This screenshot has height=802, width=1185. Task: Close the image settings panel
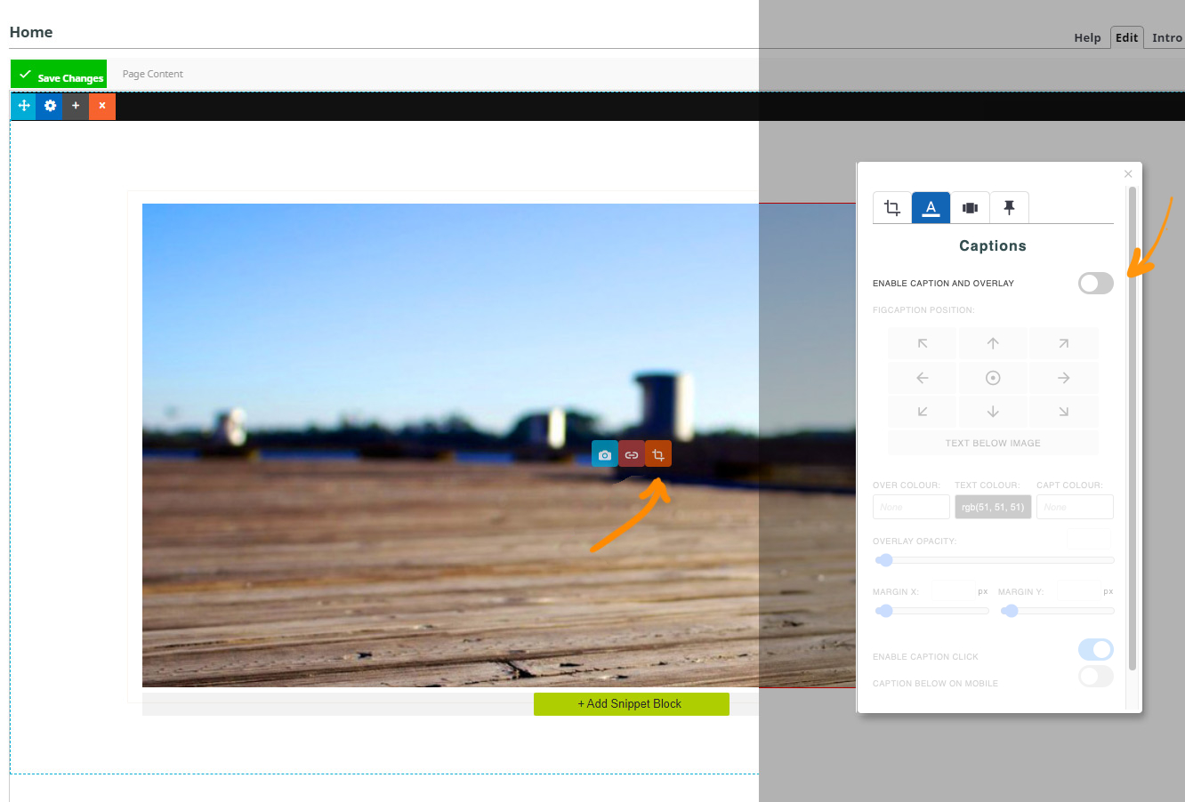click(x=1128, y=174)
